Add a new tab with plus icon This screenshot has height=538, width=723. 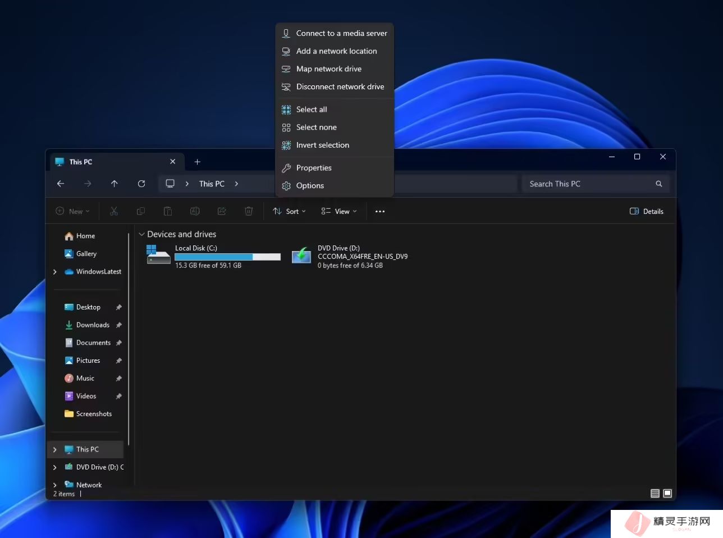point(197,162)
